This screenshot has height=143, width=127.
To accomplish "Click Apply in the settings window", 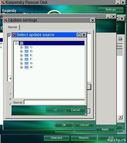I will pyautogui.click(x=105, y=129).
